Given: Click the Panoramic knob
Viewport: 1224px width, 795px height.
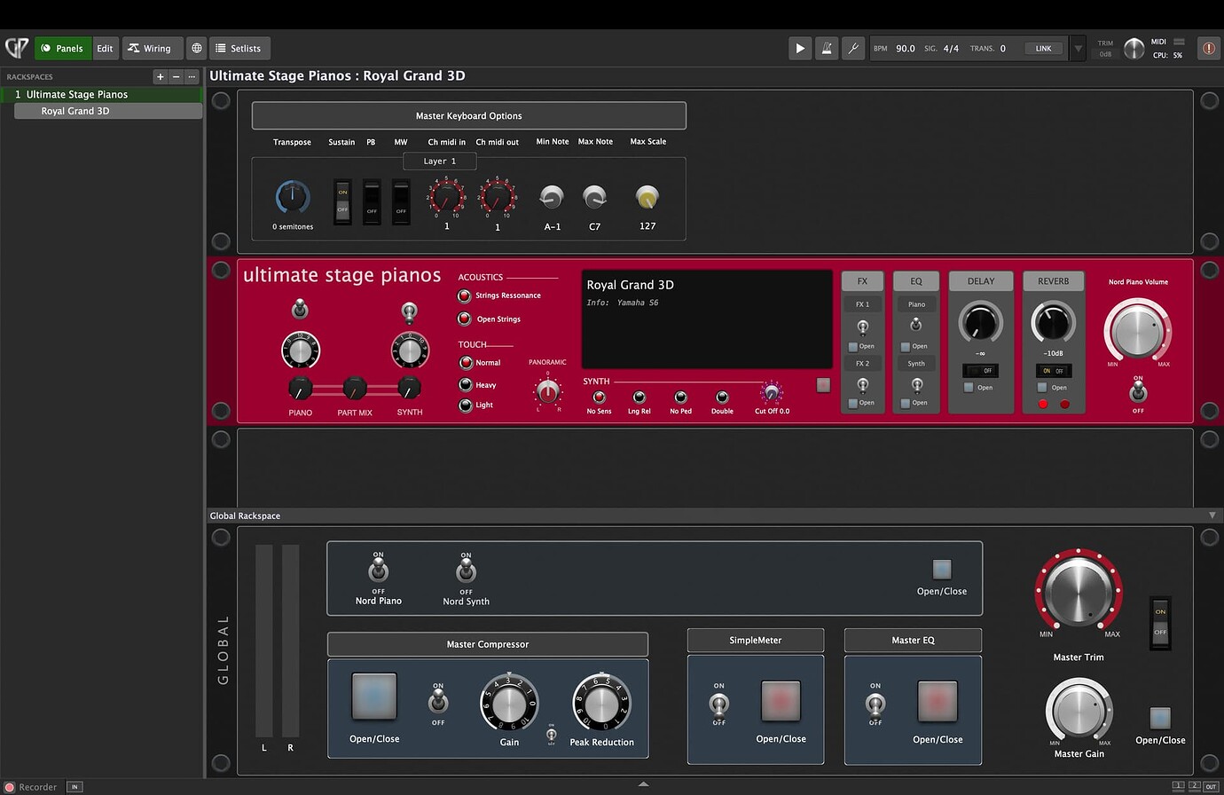Looking at the screenshot, I should (x=548, y=390).
